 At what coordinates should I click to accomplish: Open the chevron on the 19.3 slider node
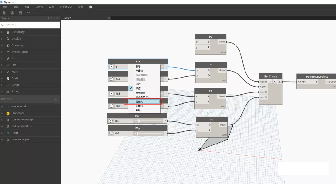[x=111, y=93]
